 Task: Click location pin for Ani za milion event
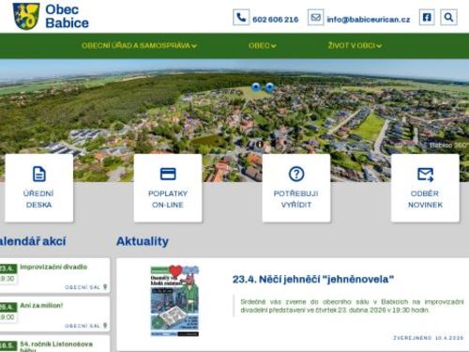[x=105, y=326]
